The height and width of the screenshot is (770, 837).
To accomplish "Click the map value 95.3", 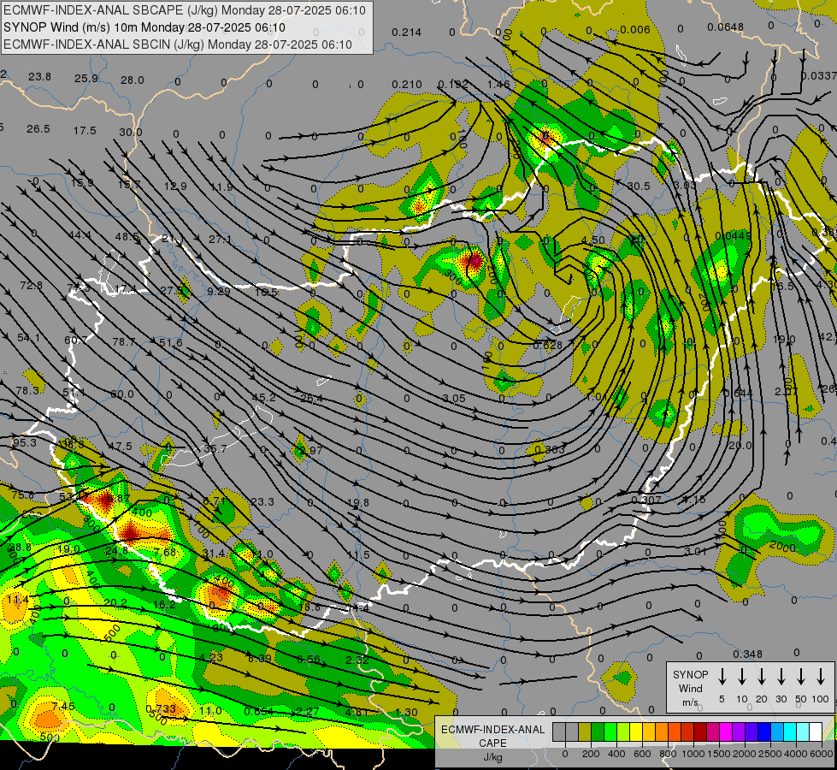I will pos(25,443).
